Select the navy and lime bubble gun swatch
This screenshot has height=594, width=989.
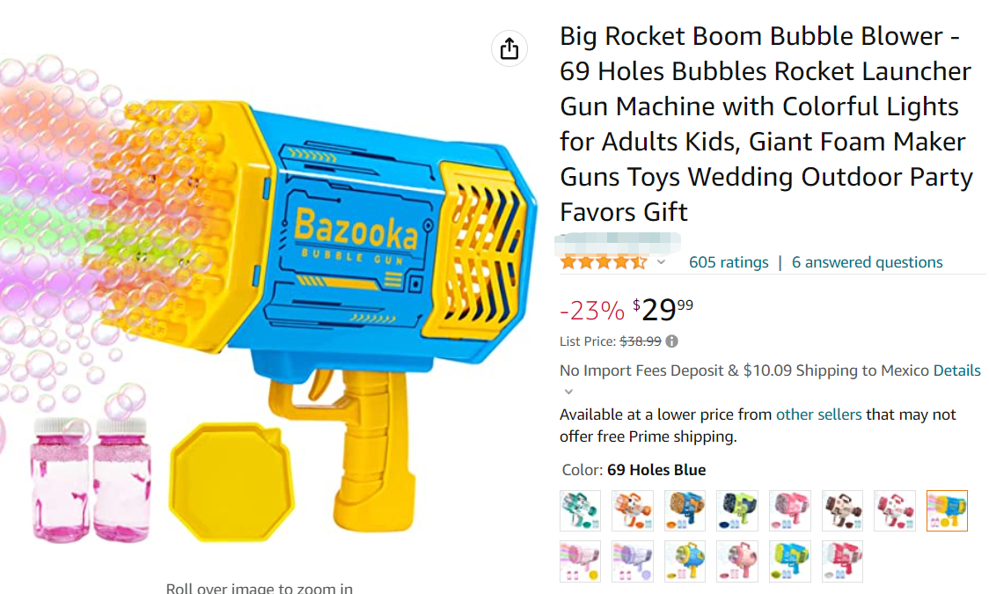click(736, 510)
